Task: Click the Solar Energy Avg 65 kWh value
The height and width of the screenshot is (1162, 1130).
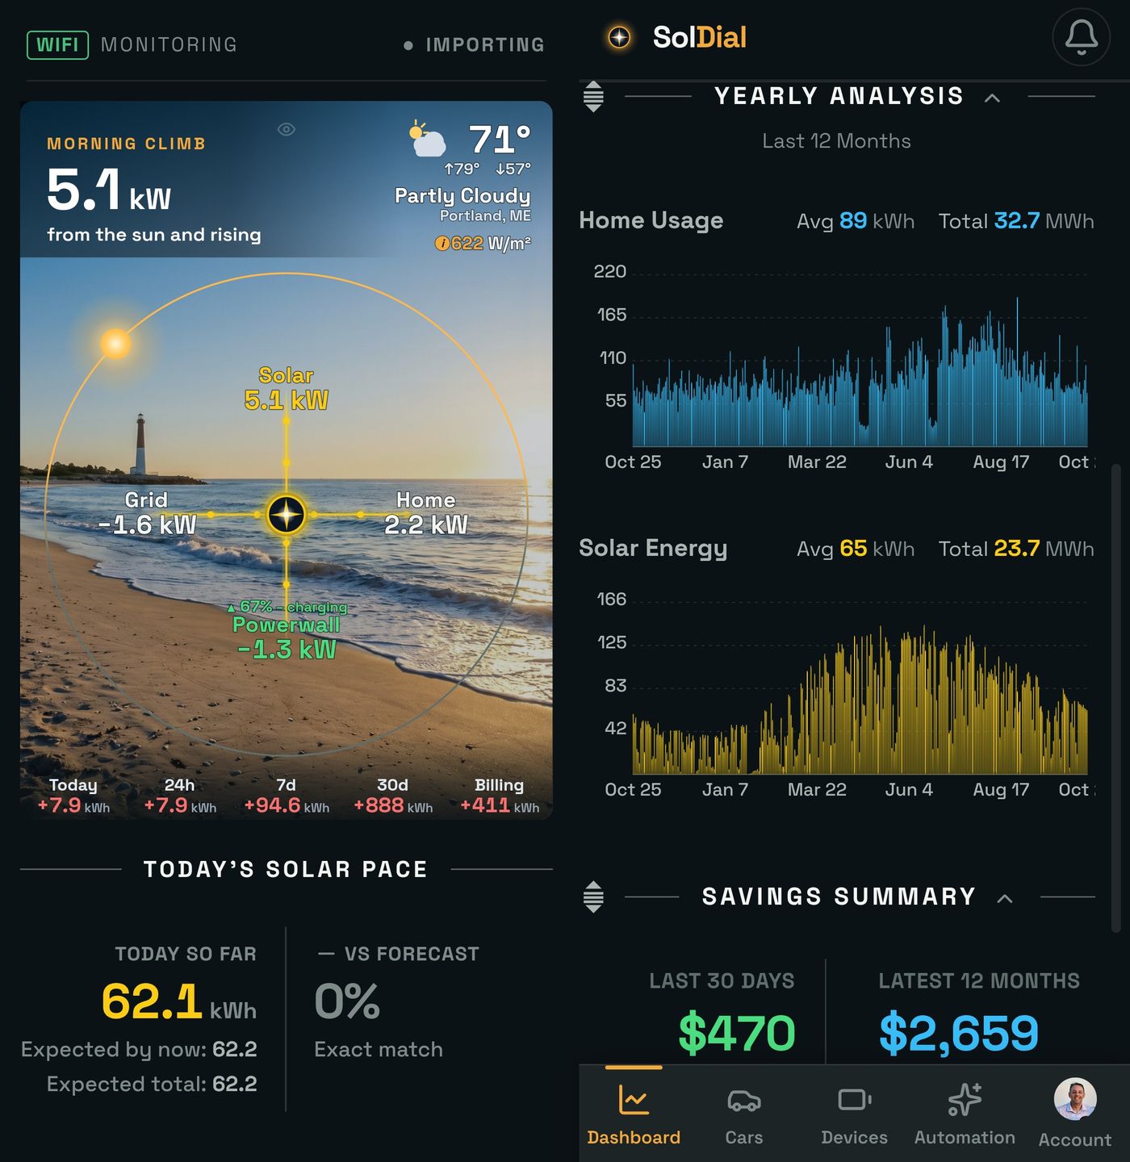Action: click(856, 549)
